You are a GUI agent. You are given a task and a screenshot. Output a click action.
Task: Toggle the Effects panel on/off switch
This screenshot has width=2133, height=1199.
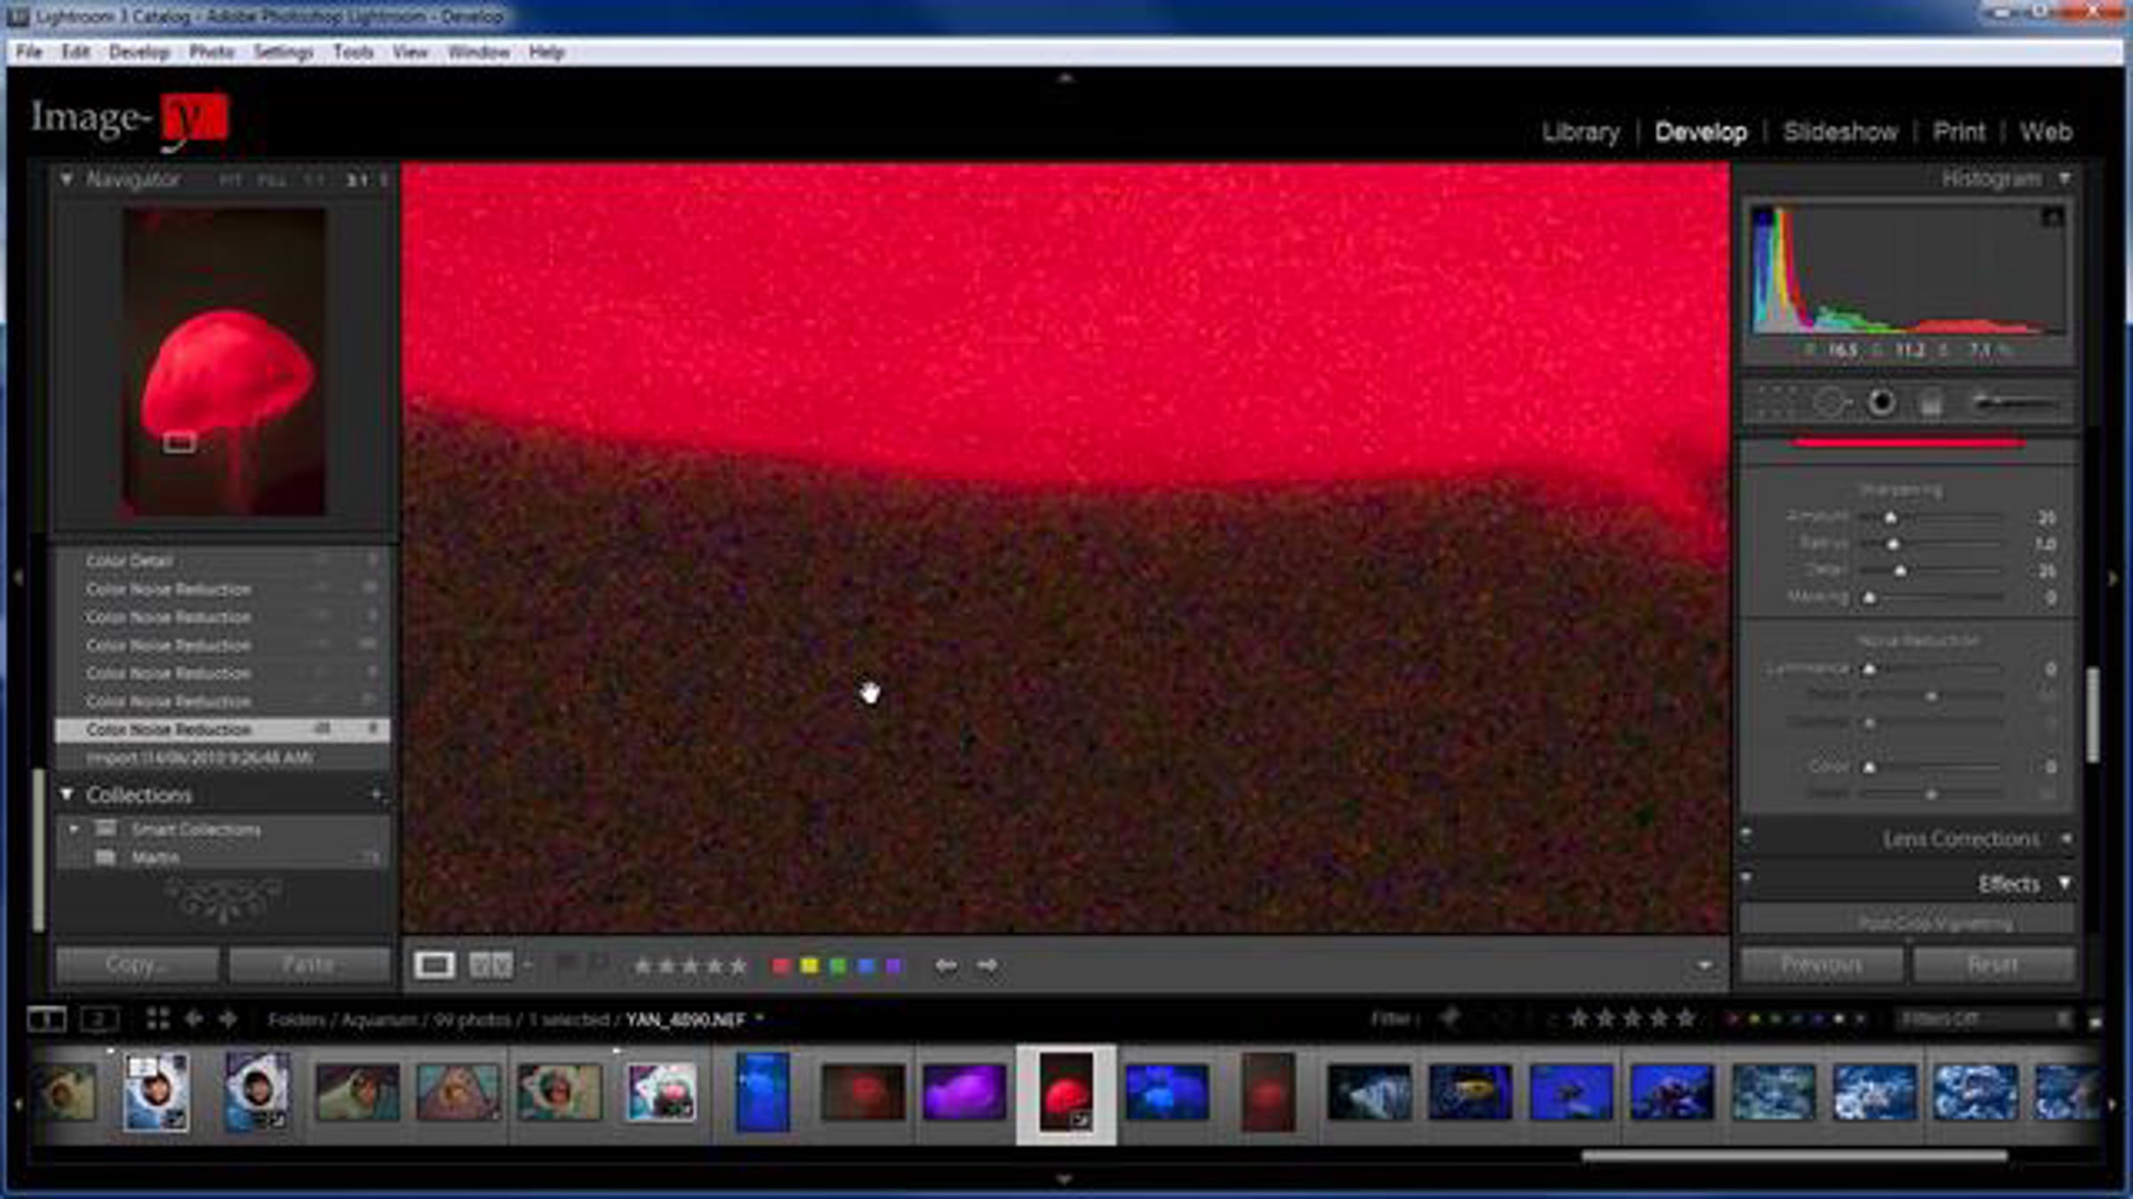tap(1746, 879)
